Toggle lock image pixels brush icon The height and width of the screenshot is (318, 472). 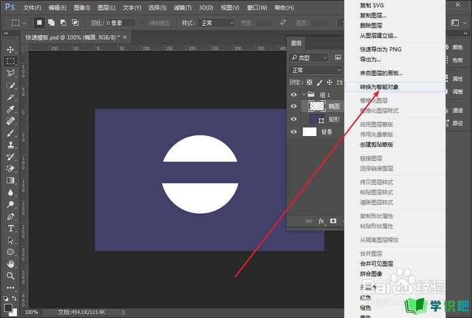pyautogui.click(x=319, y=82)
